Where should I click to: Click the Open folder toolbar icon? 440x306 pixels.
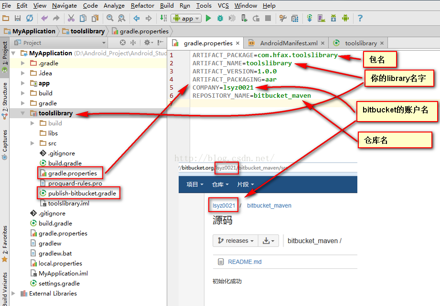pyautogui.click(x=6, y=19)
